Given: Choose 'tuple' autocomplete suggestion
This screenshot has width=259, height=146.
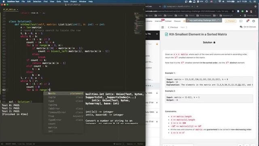Looking at the screenshot, I should (64, 97).
